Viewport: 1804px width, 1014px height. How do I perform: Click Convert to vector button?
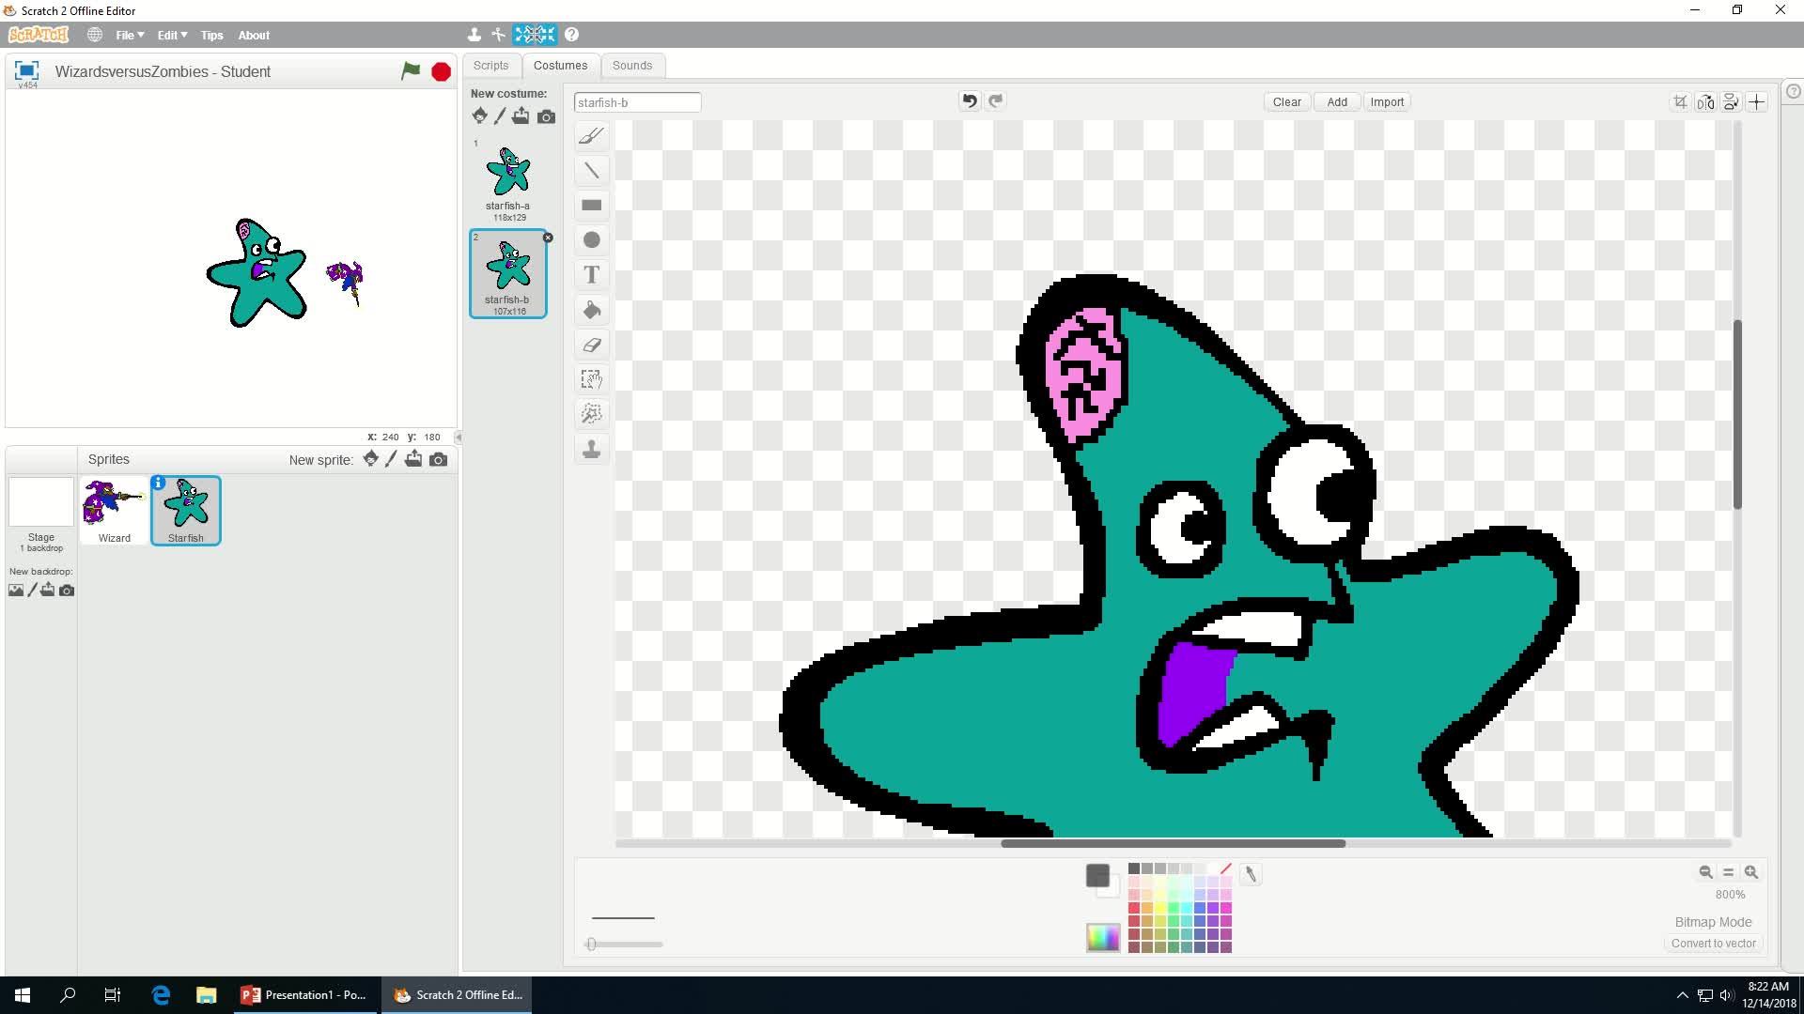pyautogui.click(x=1713, y=944)
